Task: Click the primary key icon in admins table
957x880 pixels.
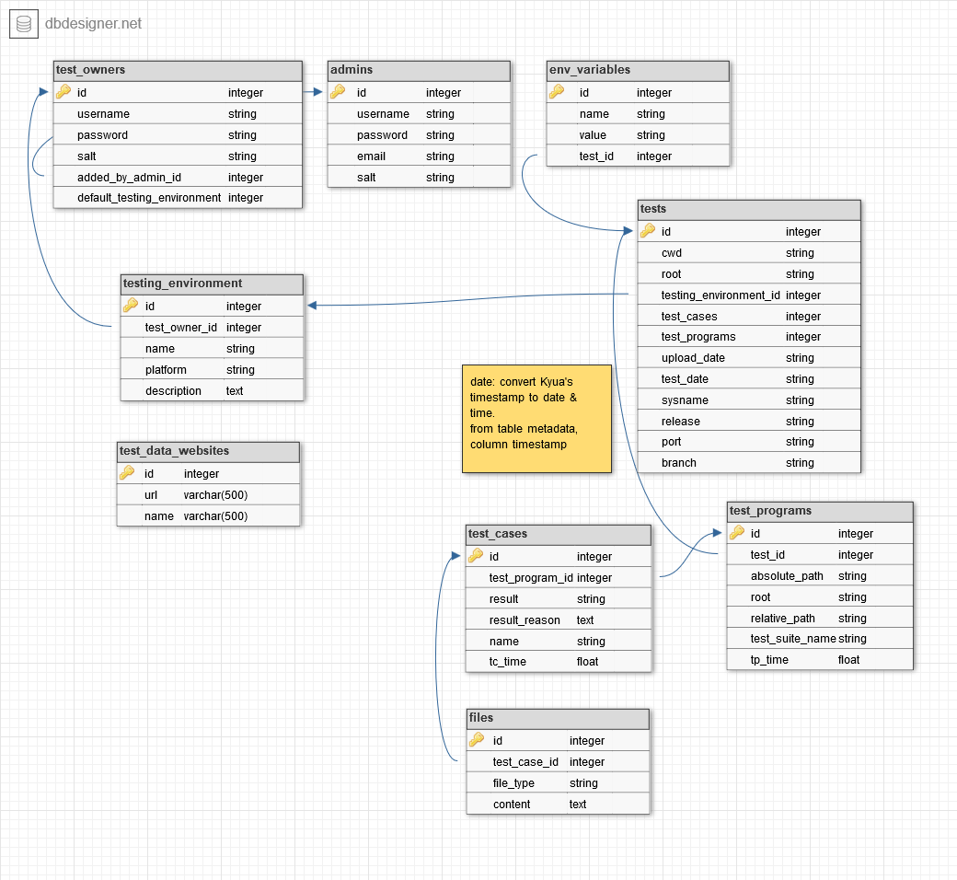Action: (x=338, y=92)
